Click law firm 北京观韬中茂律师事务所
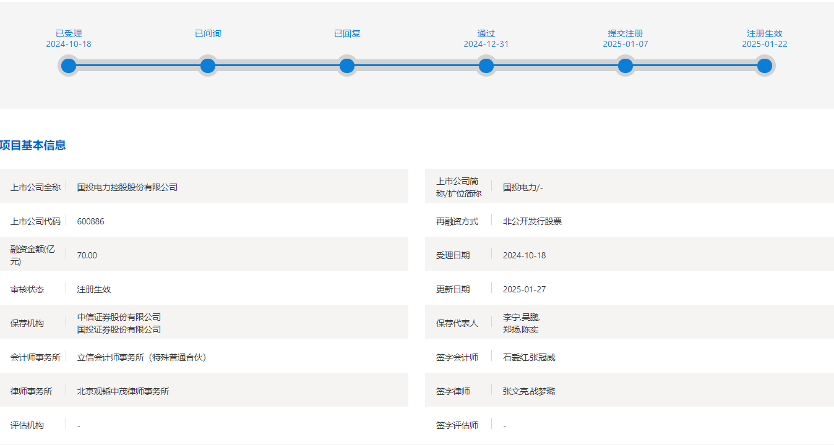Viewport: 834px width, 445px height. [123, 391]
